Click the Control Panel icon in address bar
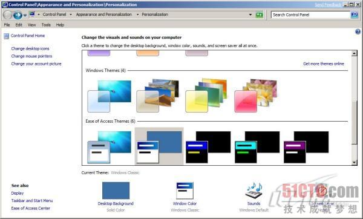Viewport: 363px width, 219px height. coord(32,15)
